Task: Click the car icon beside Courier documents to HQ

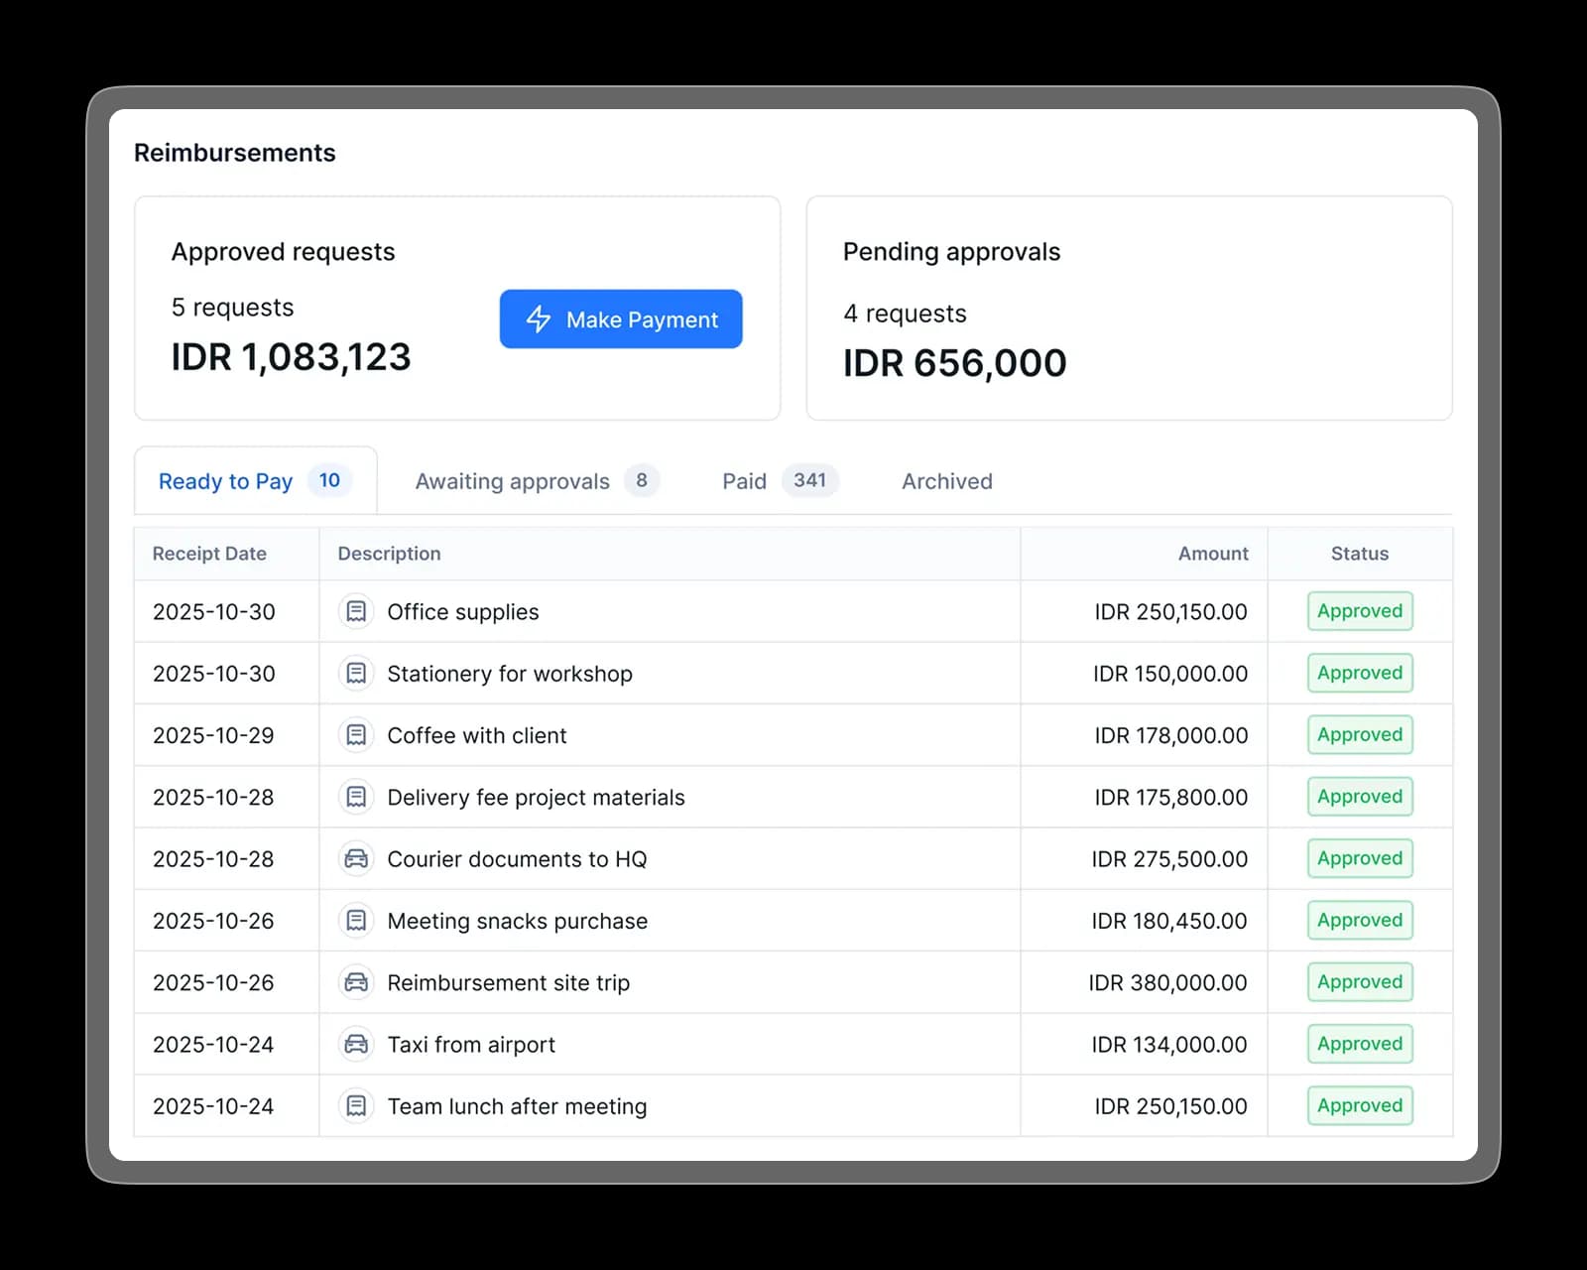Action: pos(355,858)
